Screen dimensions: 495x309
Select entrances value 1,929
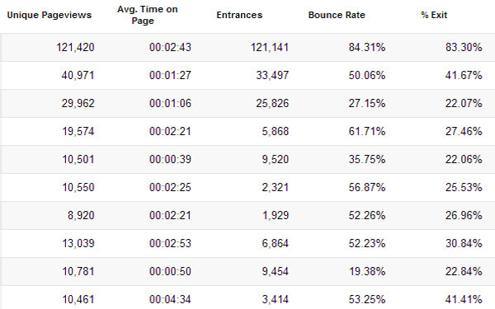coord(276,216)
